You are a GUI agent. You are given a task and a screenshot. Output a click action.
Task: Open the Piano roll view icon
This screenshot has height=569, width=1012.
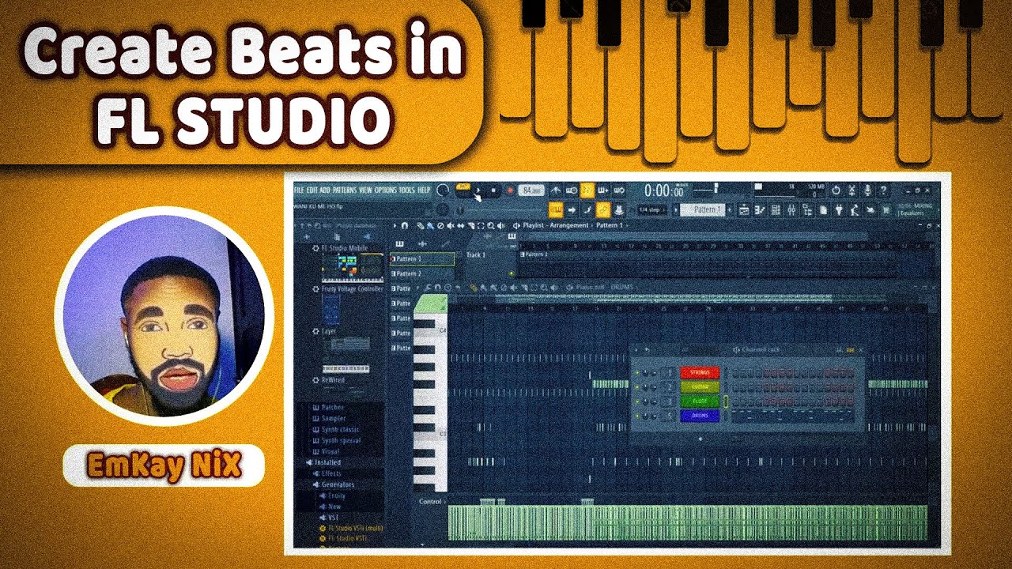click(761, 210)
